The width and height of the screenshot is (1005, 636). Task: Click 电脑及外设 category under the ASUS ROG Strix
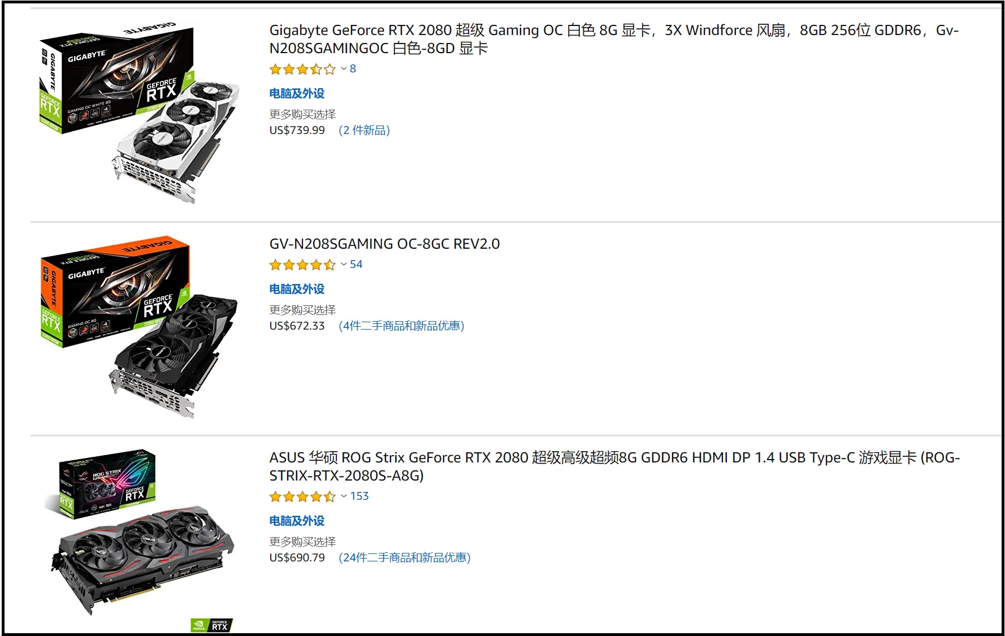pos(297,521)
